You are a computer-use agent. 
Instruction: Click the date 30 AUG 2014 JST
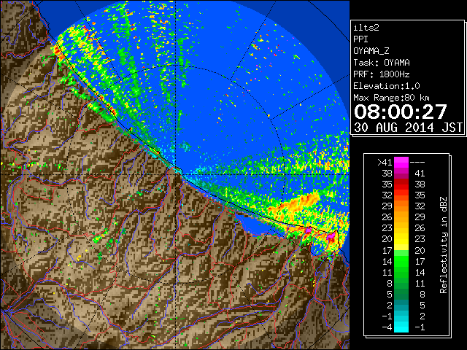coord(408,128)
